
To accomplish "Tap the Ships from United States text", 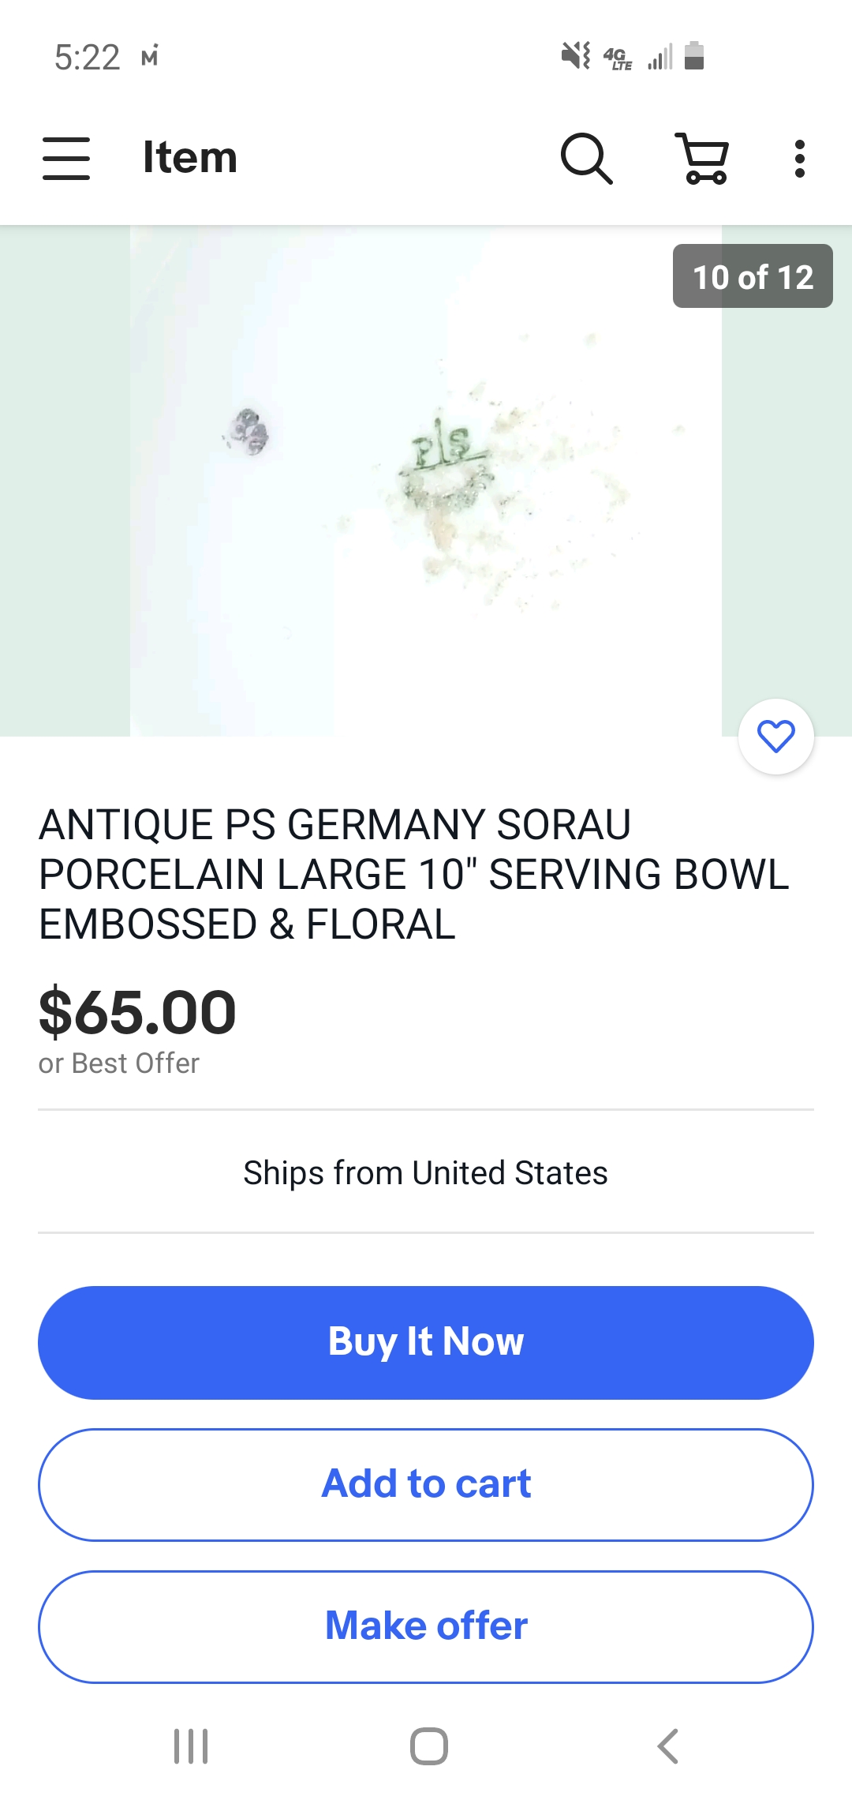I will click(426, 1172).
